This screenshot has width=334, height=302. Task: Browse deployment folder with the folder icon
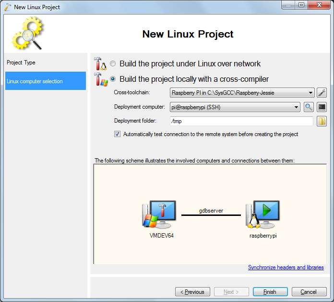pos(322,121)
